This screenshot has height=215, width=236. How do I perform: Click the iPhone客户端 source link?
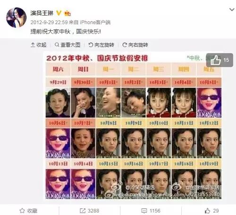tap(95, 22)
